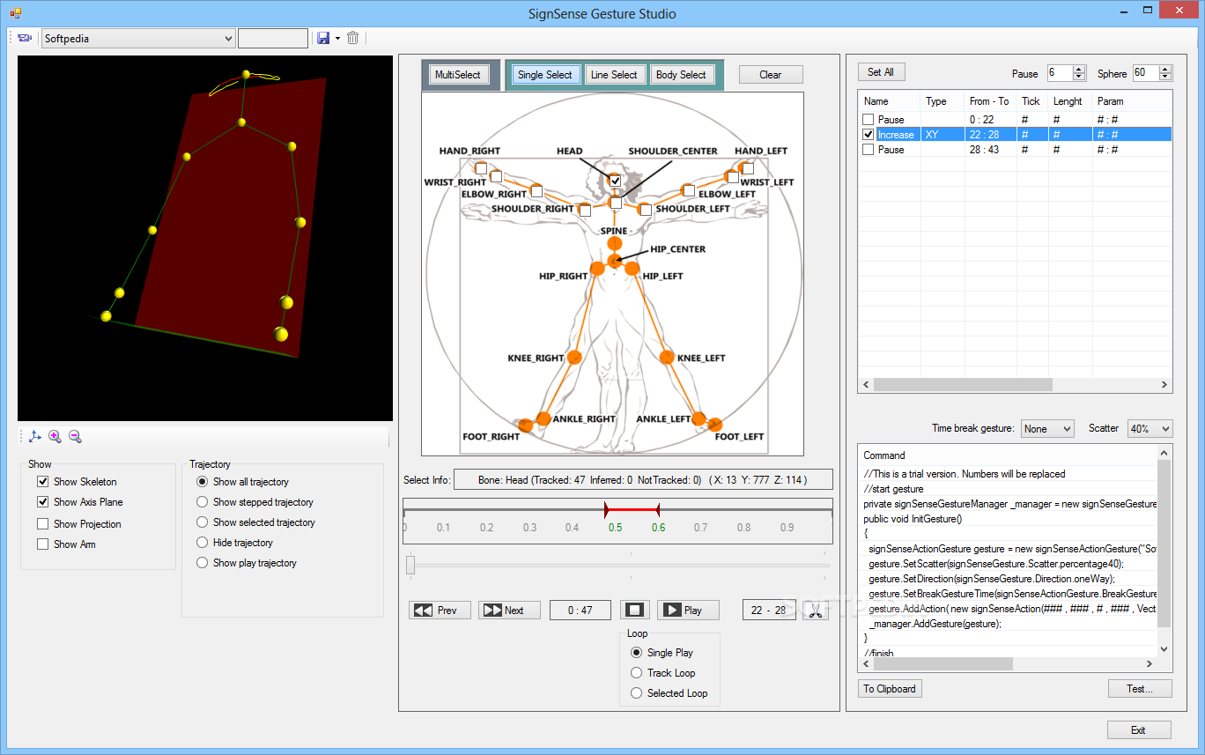Viewport: 1205px width, 755px height.
Task: Go to the previous frame with Prev
Action: point(440,610)
